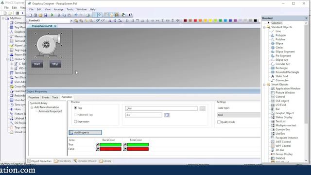Pick the black color in the palette toolbar
311x175 pixels.
point(256,20)
